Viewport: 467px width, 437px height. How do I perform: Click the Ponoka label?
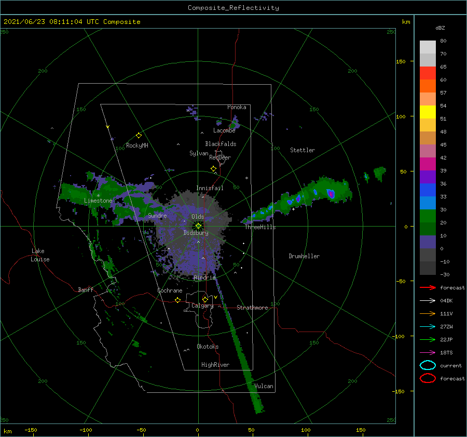237,107
